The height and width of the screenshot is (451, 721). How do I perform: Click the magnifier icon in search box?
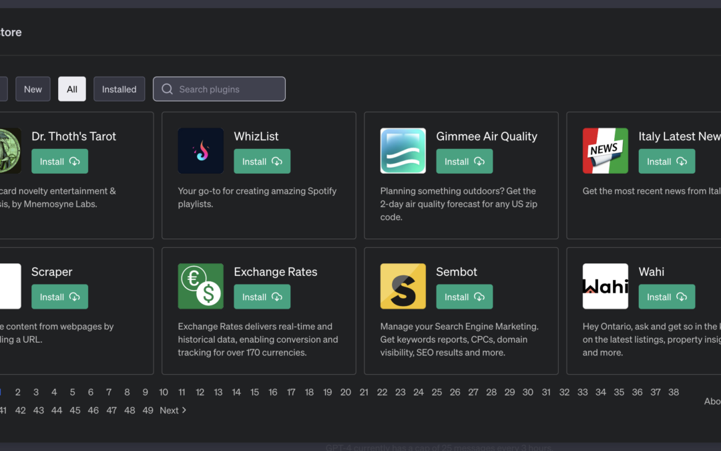pos(168,89)
